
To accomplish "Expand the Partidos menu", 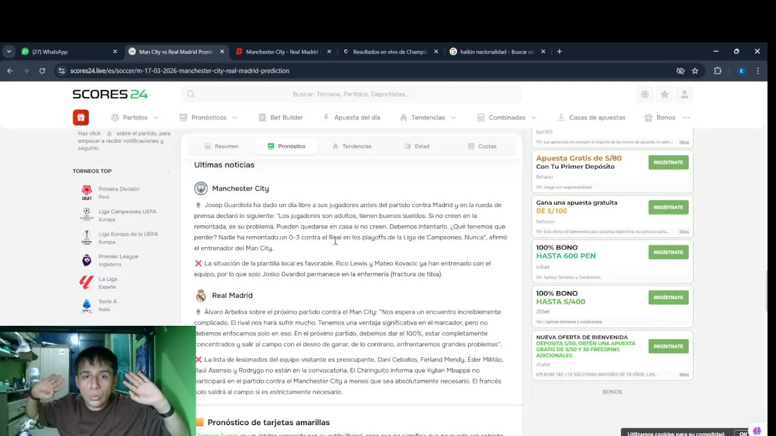I will 135,117.
